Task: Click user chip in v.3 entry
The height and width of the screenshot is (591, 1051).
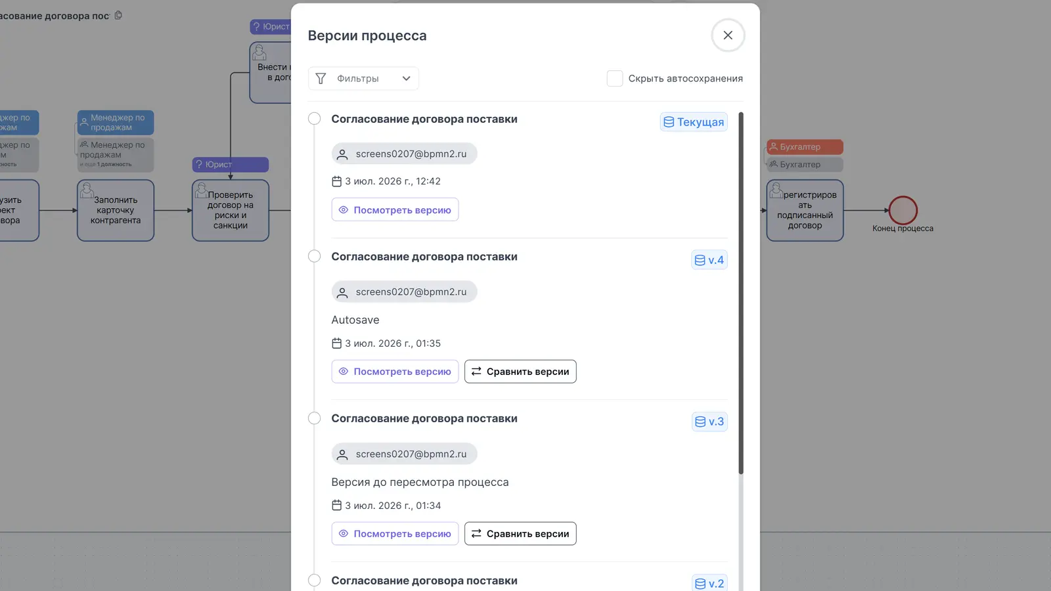Action: point(404,454)
